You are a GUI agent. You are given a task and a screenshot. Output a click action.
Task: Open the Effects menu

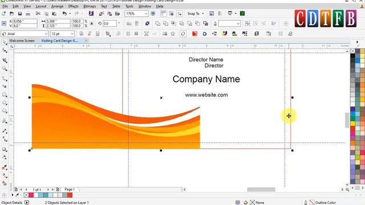[x=74, y=6]
